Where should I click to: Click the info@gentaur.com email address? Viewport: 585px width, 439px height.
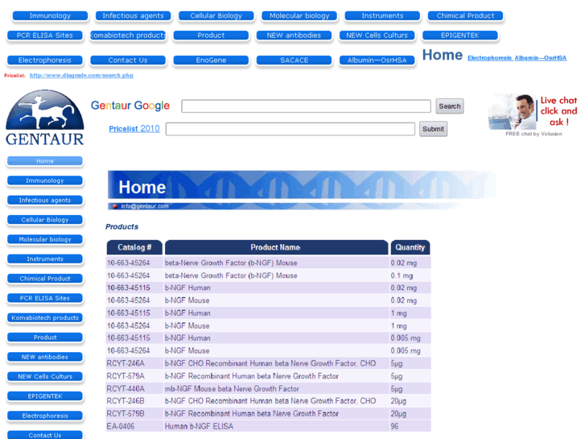tap(145, 206)
